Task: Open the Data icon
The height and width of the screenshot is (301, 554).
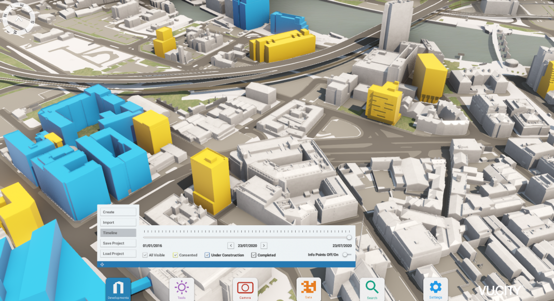Action: click(309, 288)
